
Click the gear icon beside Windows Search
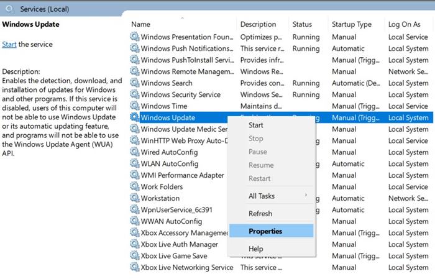135,83
